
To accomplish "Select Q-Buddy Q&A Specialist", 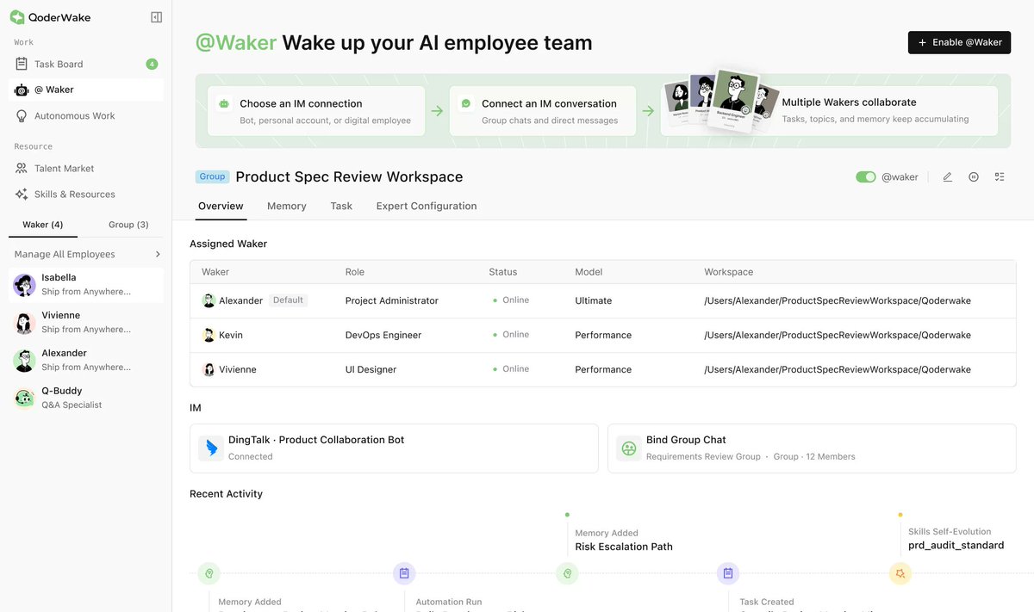I will 86,398.
